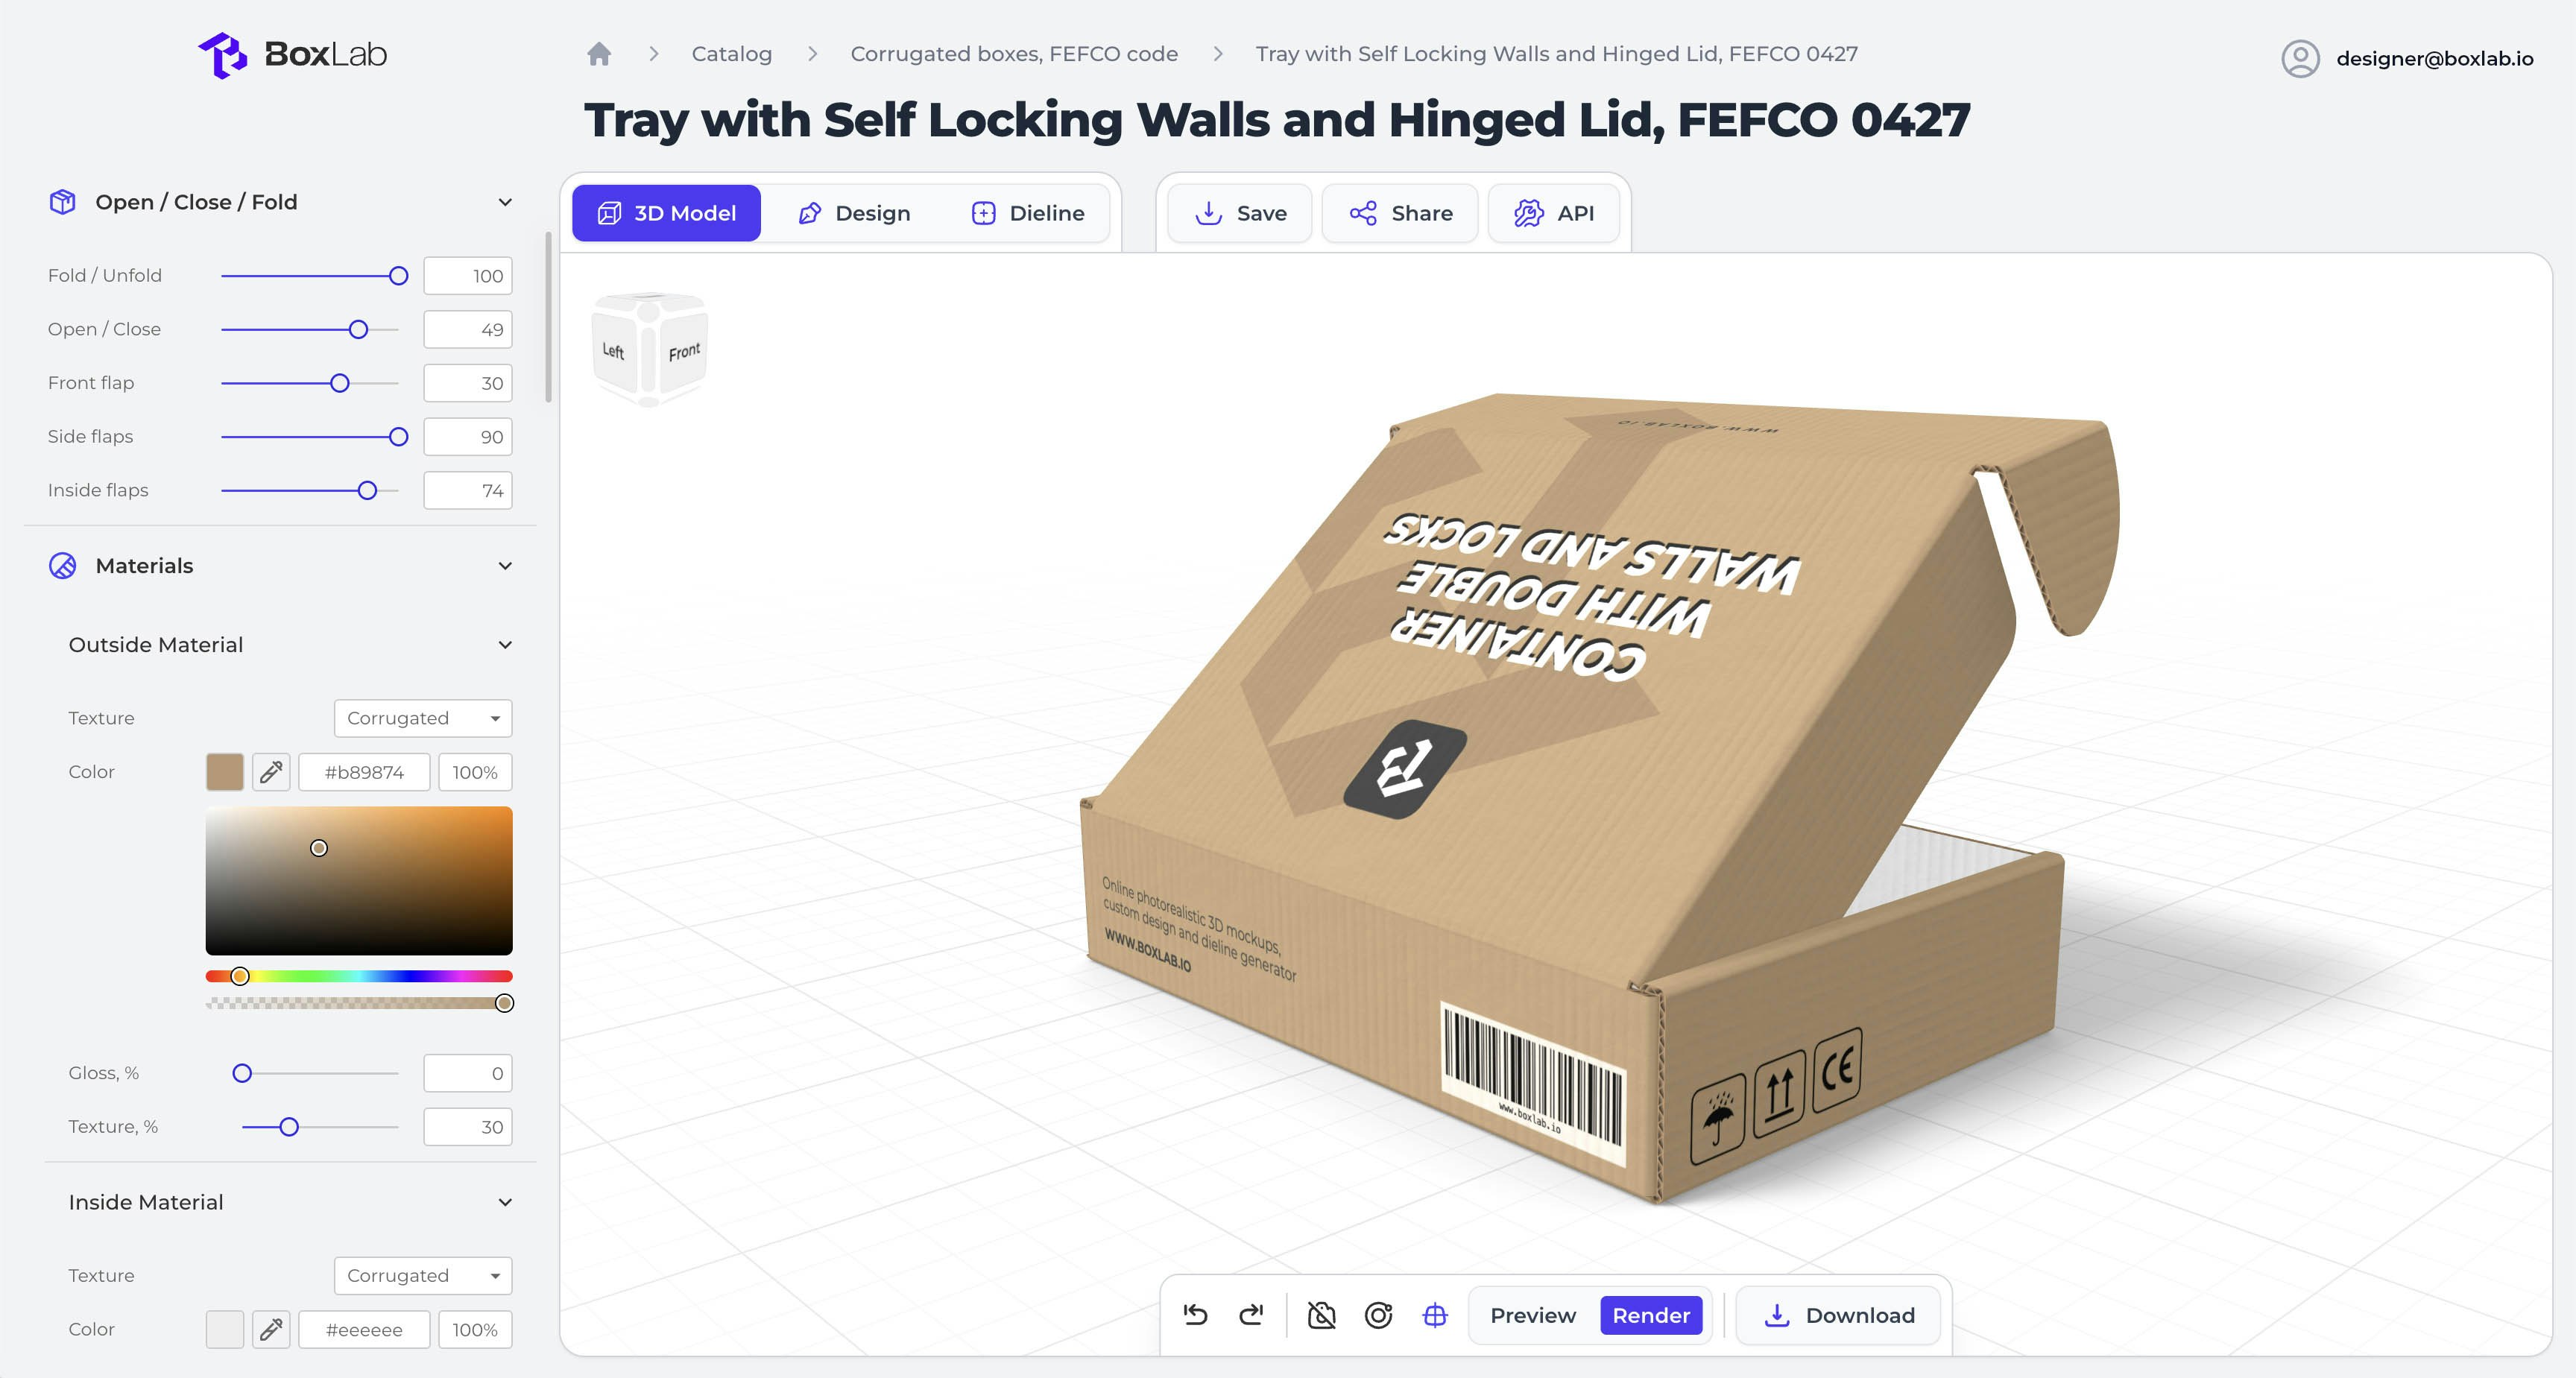The height and width of the screenshot is (1378, 2576).
Task: Switch viewport mode to Render
Action: 1651,1315
